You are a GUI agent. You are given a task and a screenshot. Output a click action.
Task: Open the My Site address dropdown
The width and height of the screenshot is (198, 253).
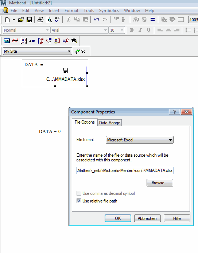click(x=69, y=51)
